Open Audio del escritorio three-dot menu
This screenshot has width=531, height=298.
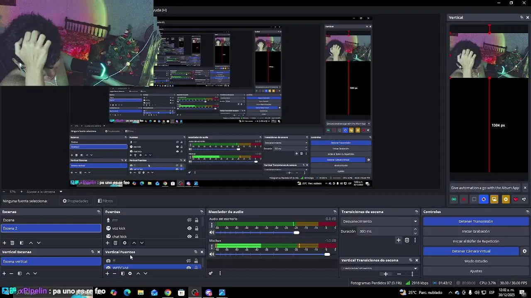click(x=212, y=226)
